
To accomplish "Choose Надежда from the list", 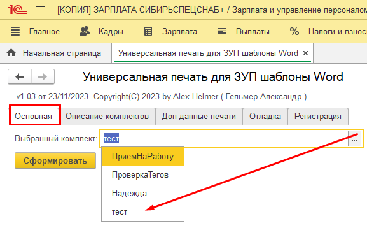I will pyautogui.click(x=142, y=194).
